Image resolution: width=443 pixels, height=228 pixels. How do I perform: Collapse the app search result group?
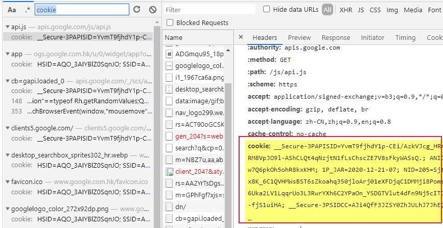(8, 54)
